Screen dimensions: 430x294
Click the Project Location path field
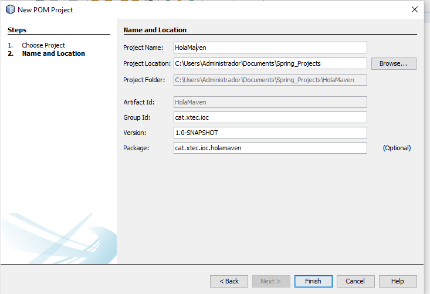(x=270, y=63)
